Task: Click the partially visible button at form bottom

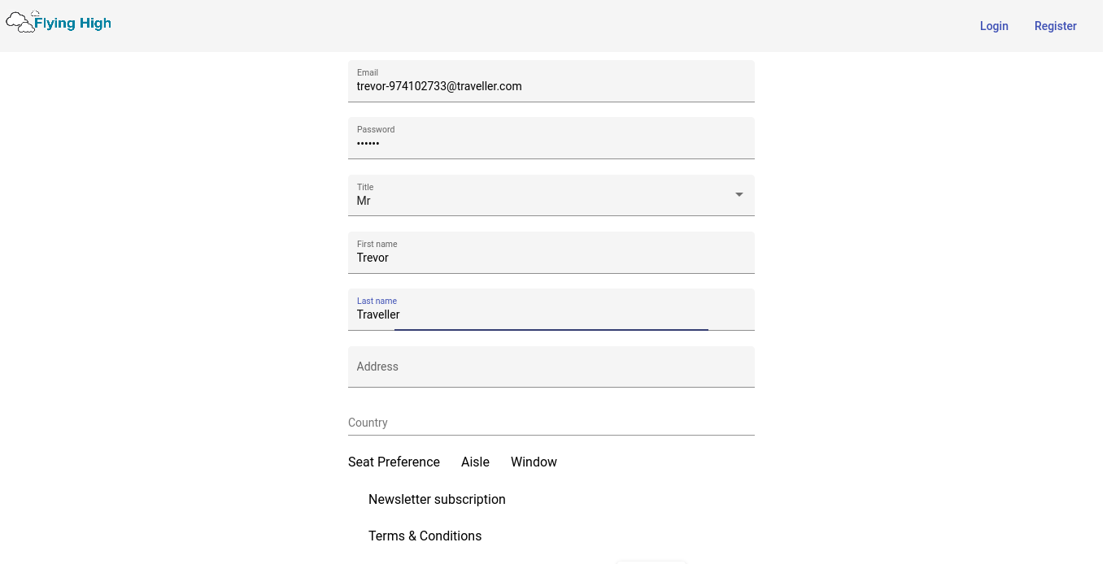Action: tap(651, 561)
